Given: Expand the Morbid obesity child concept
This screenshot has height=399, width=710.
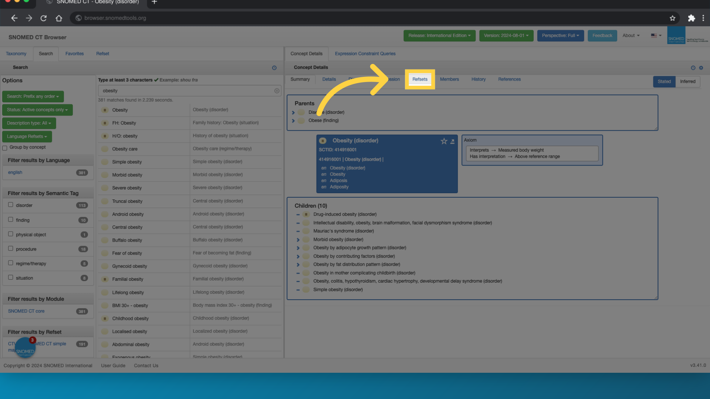Looking at the screenshot, I should click(298, 240).
